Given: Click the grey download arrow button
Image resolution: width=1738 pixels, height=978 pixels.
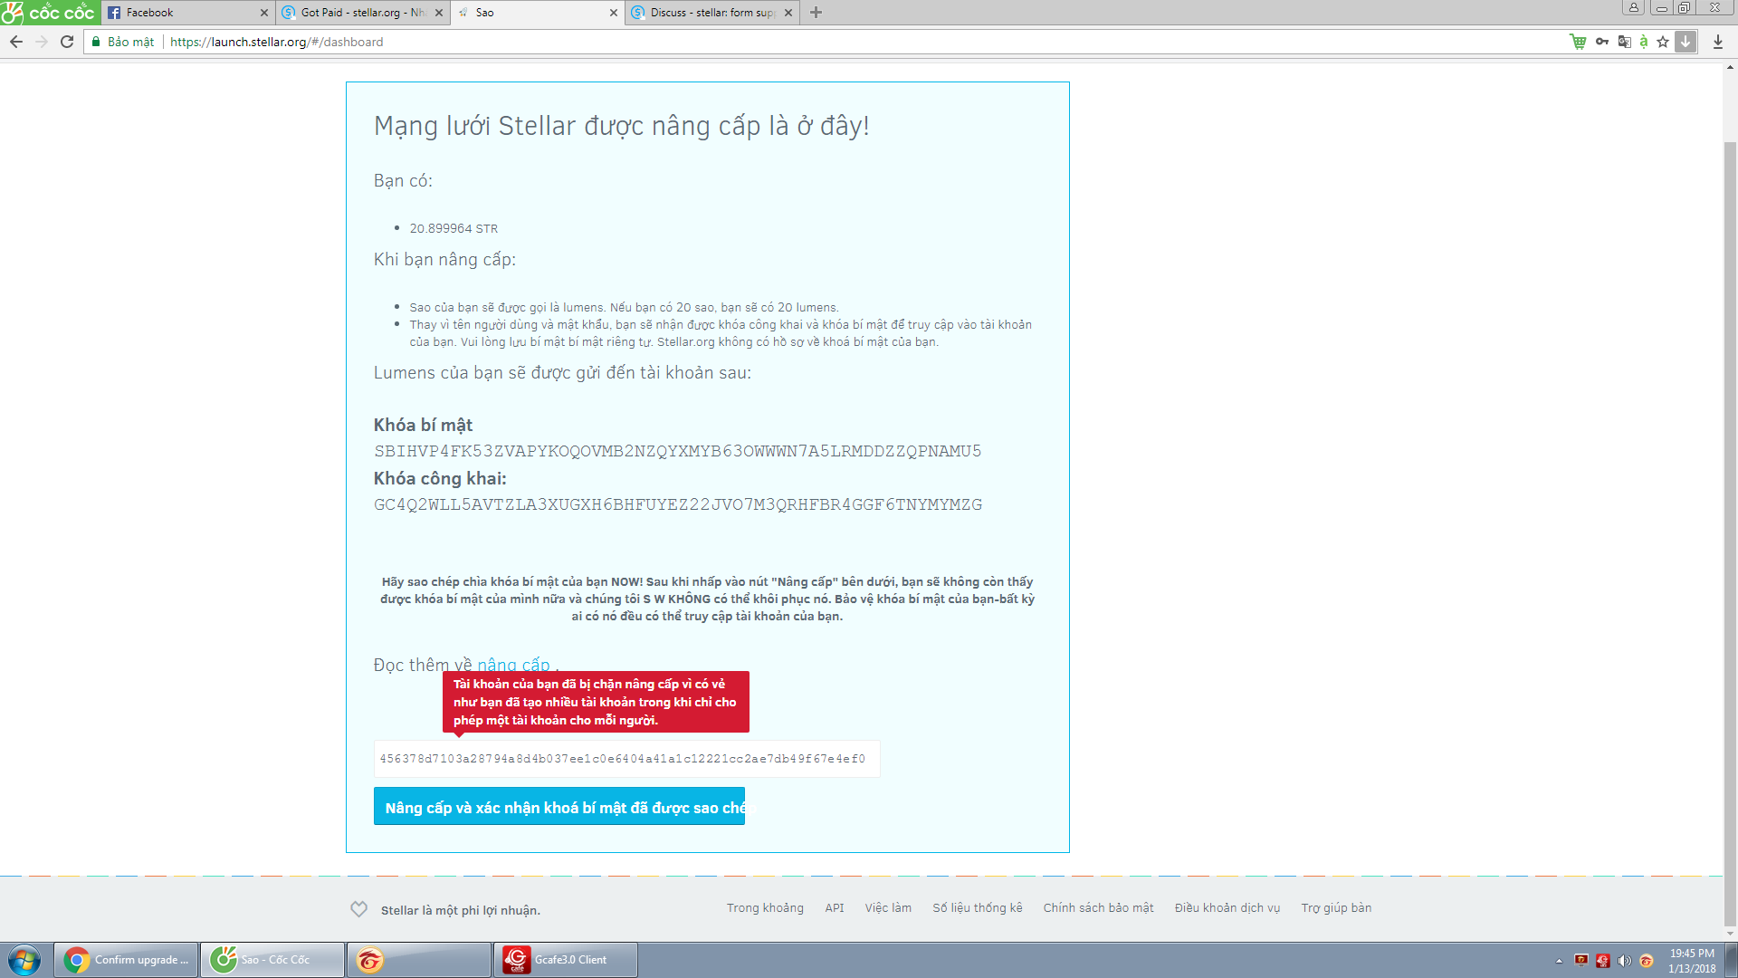Looking at the screenshot, I should 1685,42.
